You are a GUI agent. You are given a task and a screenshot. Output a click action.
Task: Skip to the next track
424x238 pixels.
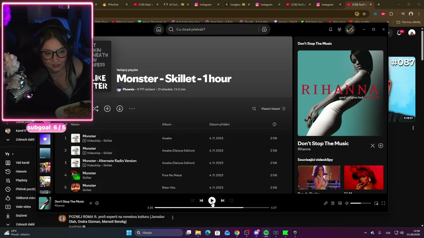click(223, 201)
